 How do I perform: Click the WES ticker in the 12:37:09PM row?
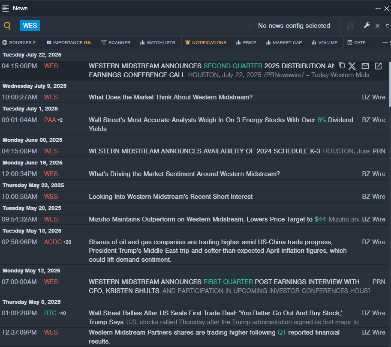coord(51,332)
